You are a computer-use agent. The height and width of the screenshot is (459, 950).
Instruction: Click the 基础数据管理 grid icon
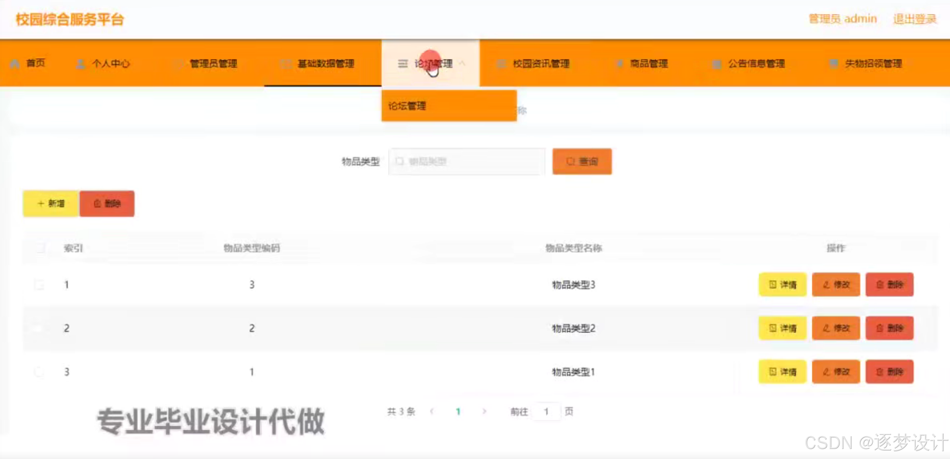(286, 63)
